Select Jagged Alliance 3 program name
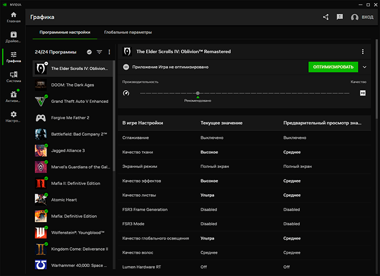This screenshot has width=380, height=276. pos(68,150)
